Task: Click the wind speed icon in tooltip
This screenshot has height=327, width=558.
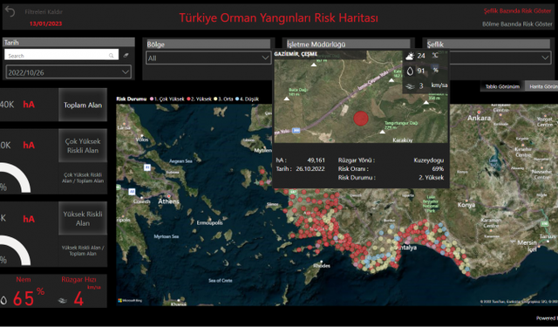Action: (x=410, y=86)
